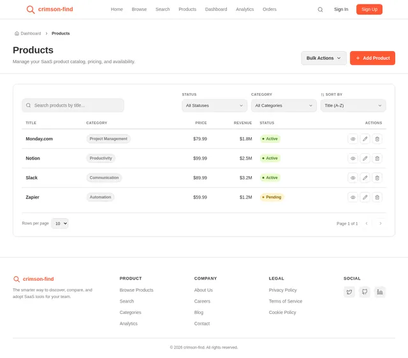Image resolution: width=408 pixels, height=358 pixels.
Task: Open the Title (A-Z) sort dropdown
Action: click(x=353, y=105)
